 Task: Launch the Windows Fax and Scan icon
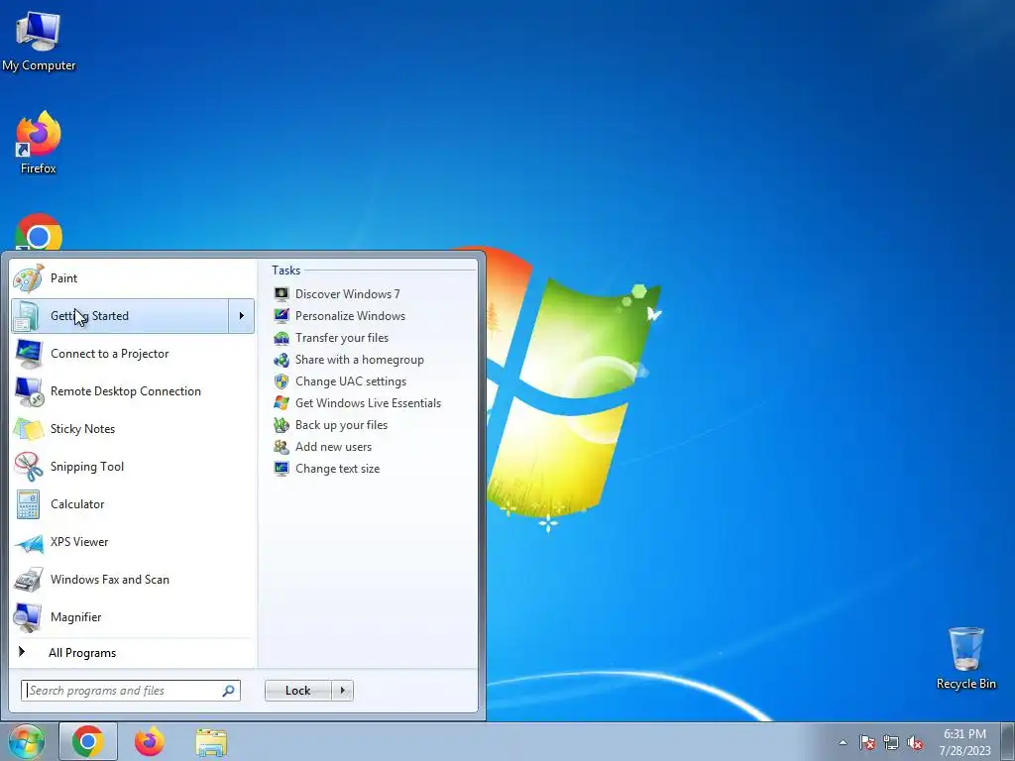tap(28, 580)
